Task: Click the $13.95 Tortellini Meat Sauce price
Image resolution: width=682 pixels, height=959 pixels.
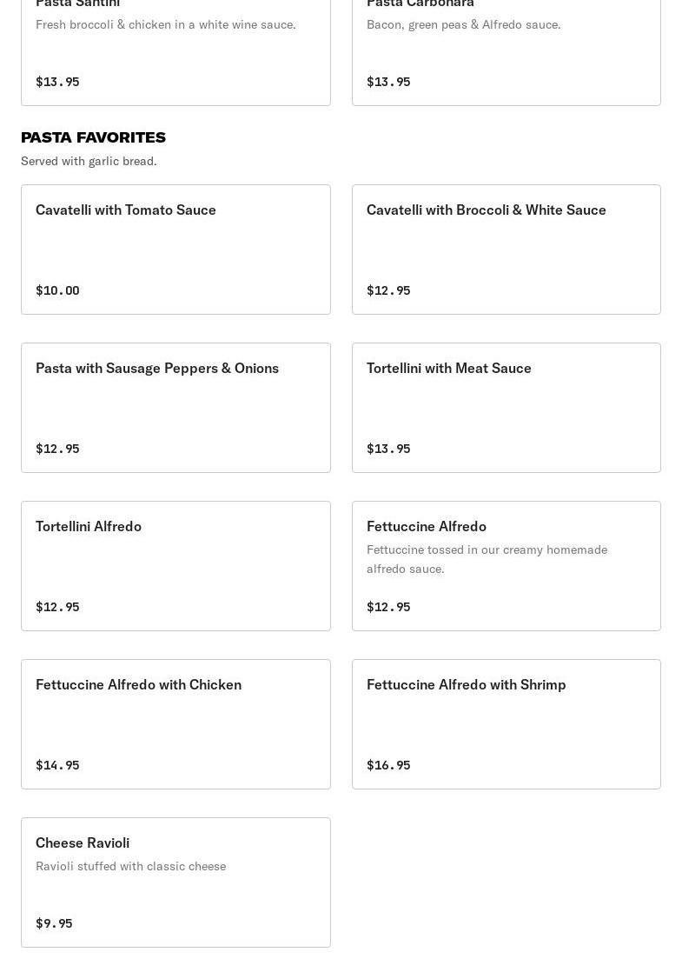Action: [x=388, y=449]
